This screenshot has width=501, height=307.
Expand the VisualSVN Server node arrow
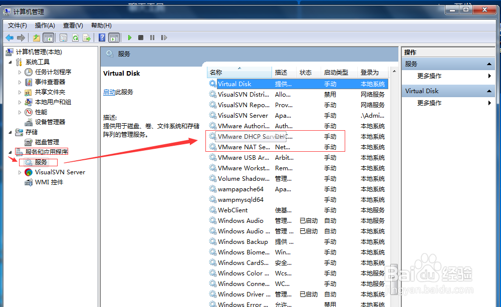click(x=20, y=172)
